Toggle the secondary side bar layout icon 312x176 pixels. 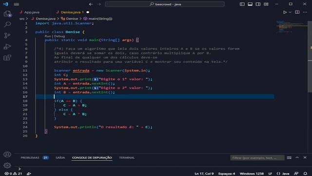click(x=258, y=4)
